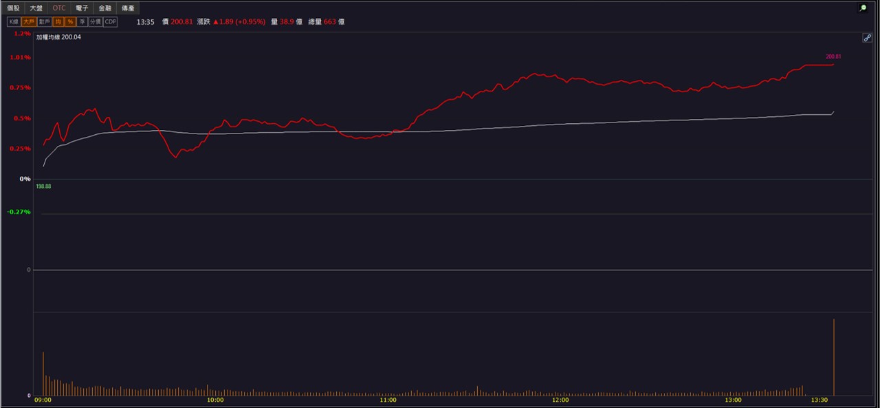Open the search magnifier icon
The width and height of the screenshot is (880, 408).
coord(863,8)
